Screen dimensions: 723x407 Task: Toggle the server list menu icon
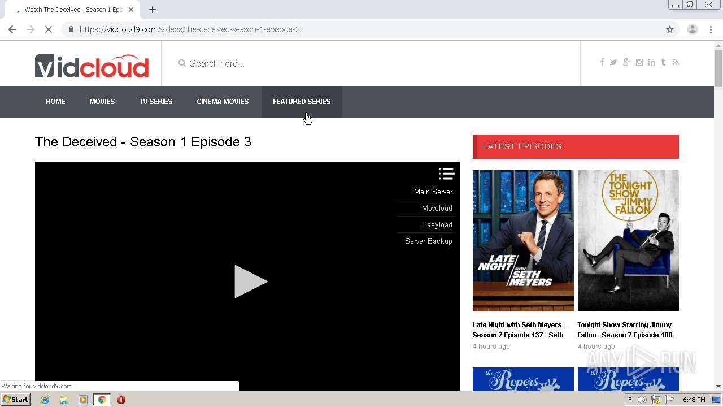[446, 174]
